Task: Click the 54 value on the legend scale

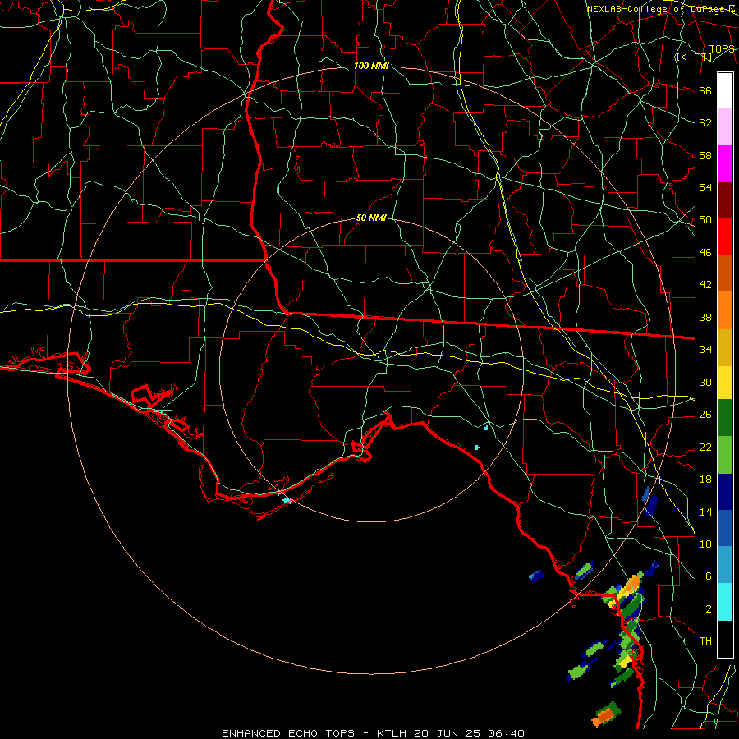Action: [x=705, y=187]
